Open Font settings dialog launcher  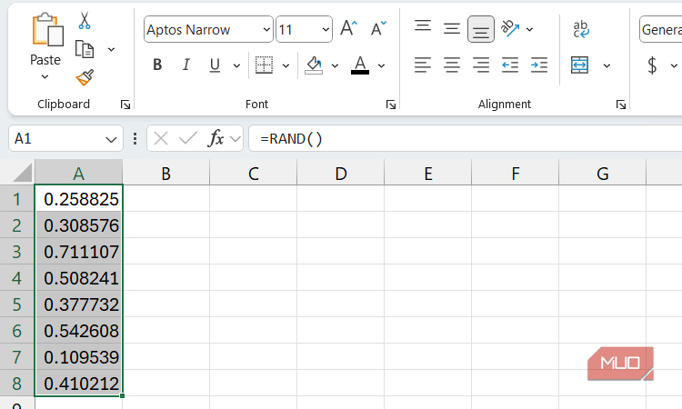[391, 105]
